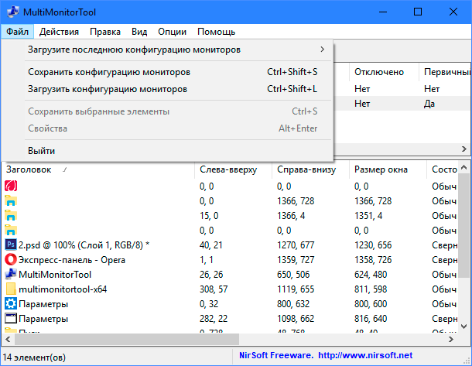Screen dimensions: 472x366
Task: Click the Photoshop icon for 2.psd row
Action: coord(11,245)
